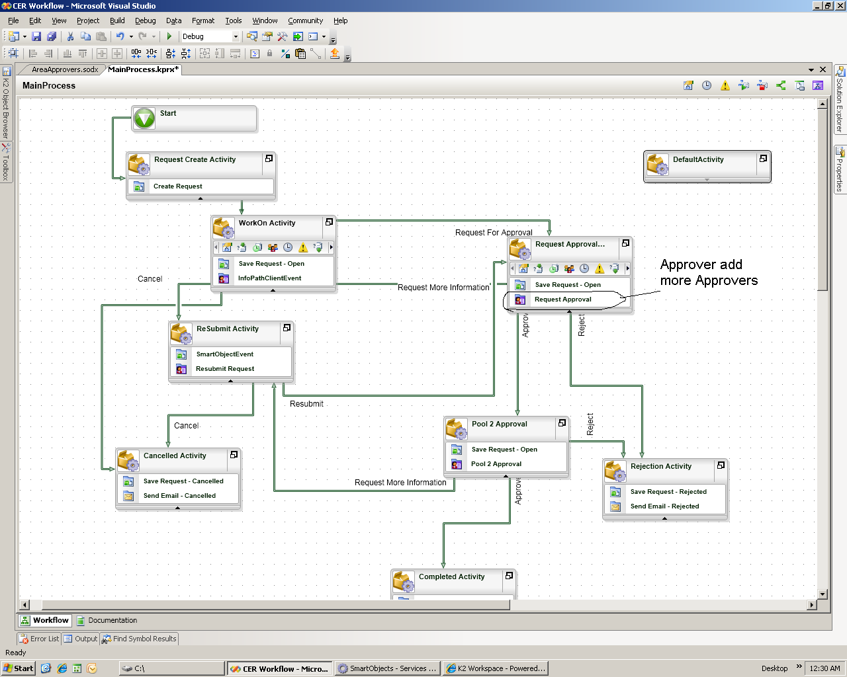The height and width of the screenshot is (677, 847).
Task: Click the first process-properties icon in MainProcess header
Action: [688, 85]
